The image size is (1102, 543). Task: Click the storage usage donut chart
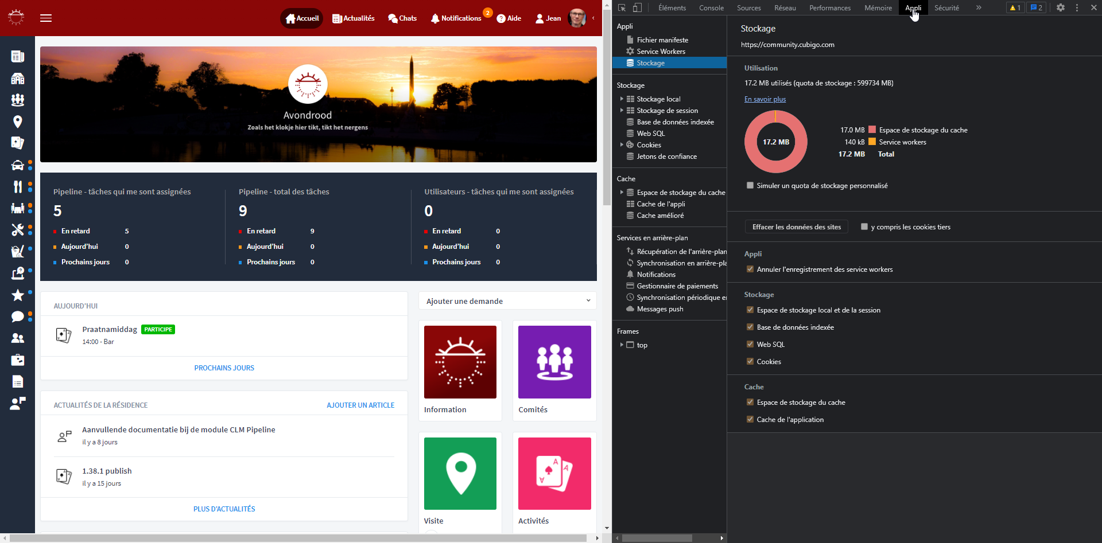(x=775, y=142)
